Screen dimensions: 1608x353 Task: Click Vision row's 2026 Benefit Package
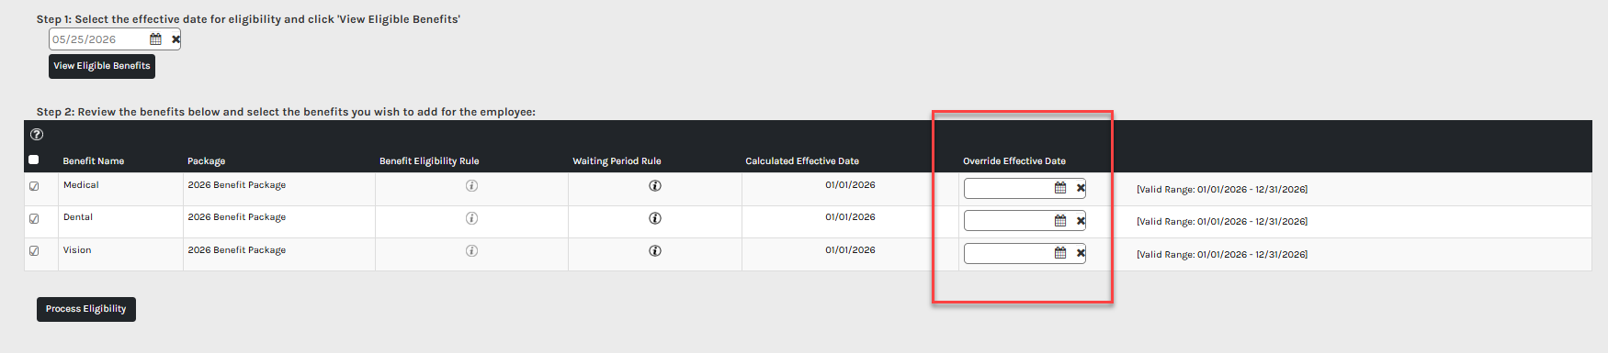click(x=237, y=250)
